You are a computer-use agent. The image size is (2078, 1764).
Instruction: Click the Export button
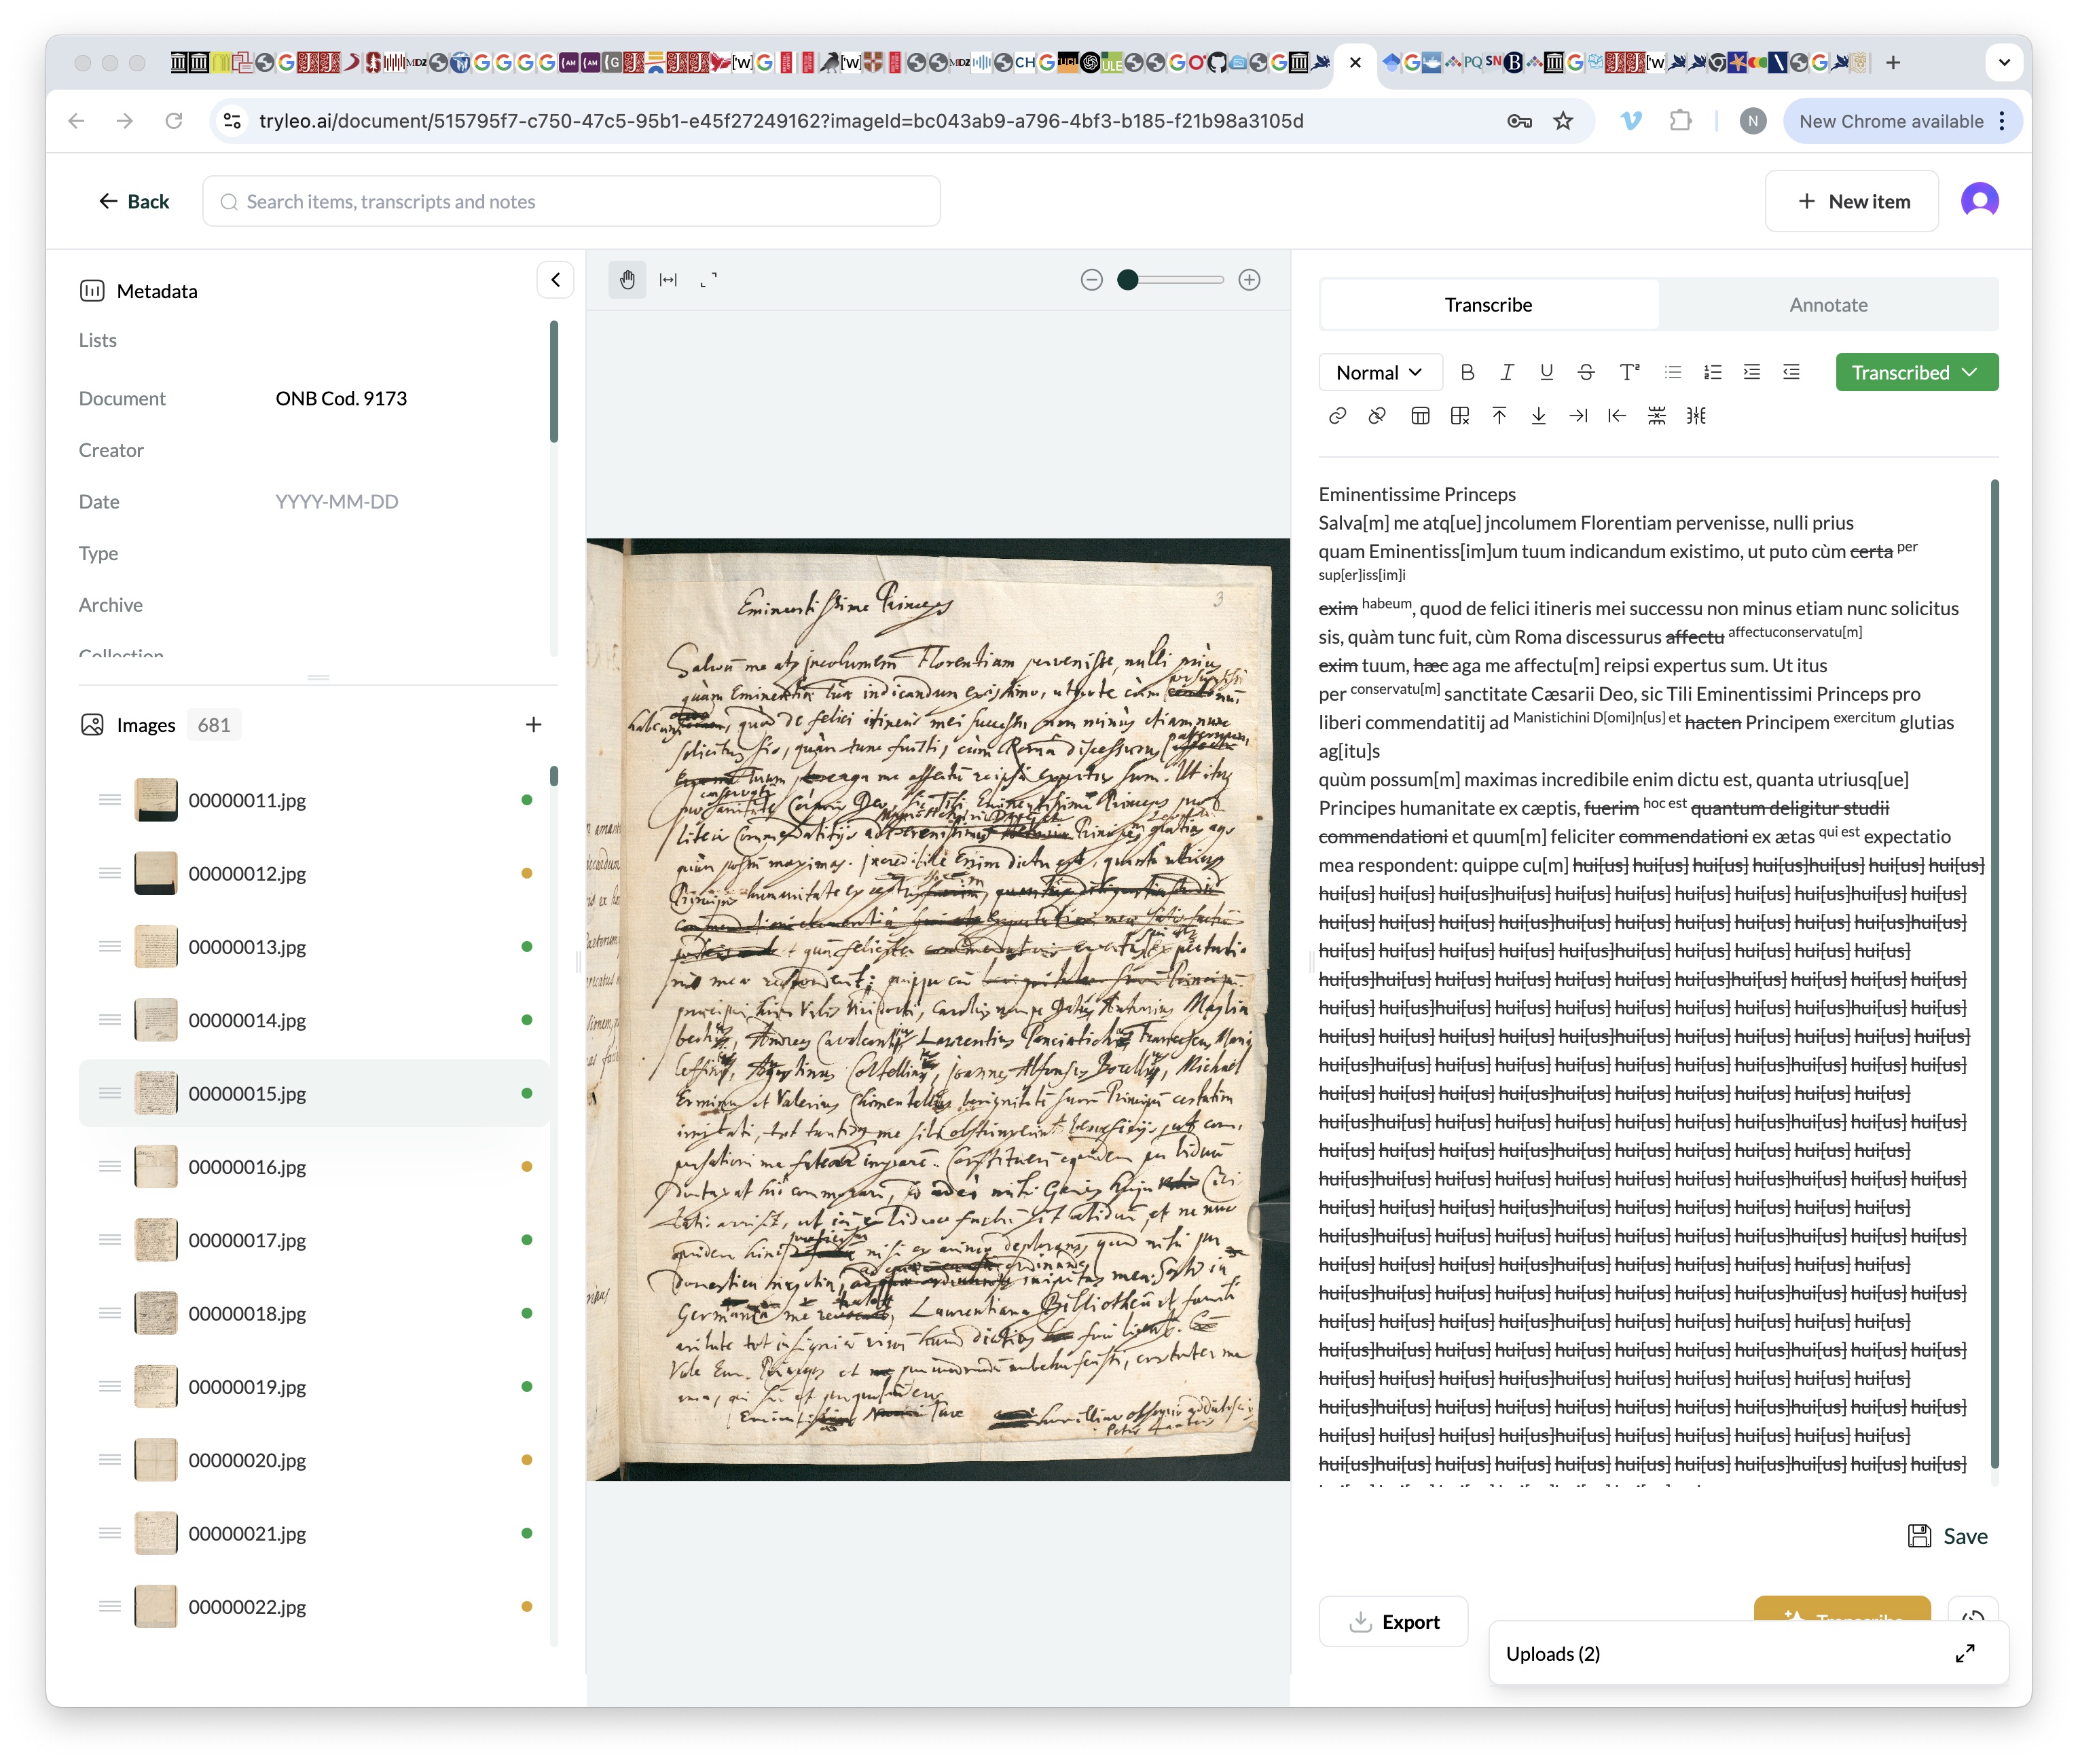coord(1394,1622)
